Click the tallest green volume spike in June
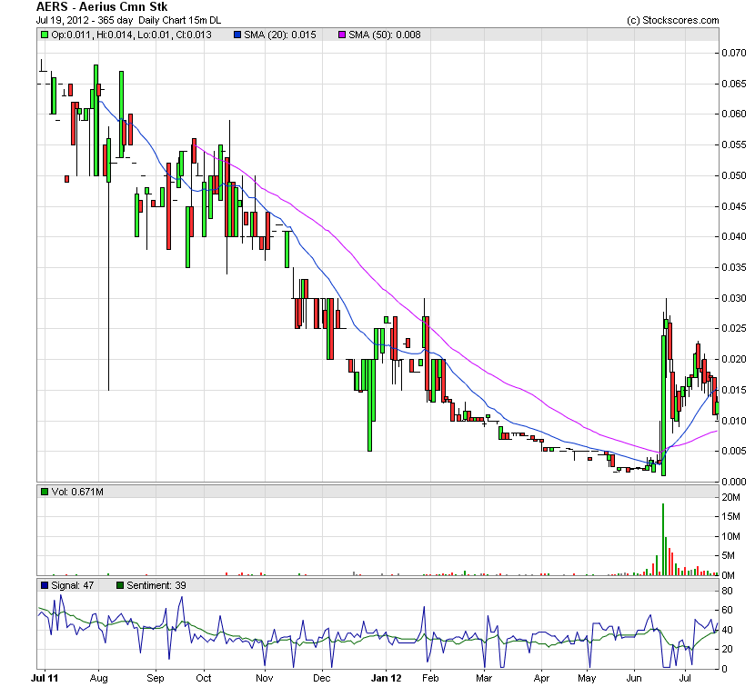Screen dimensions: 755x697 (663, 539)
